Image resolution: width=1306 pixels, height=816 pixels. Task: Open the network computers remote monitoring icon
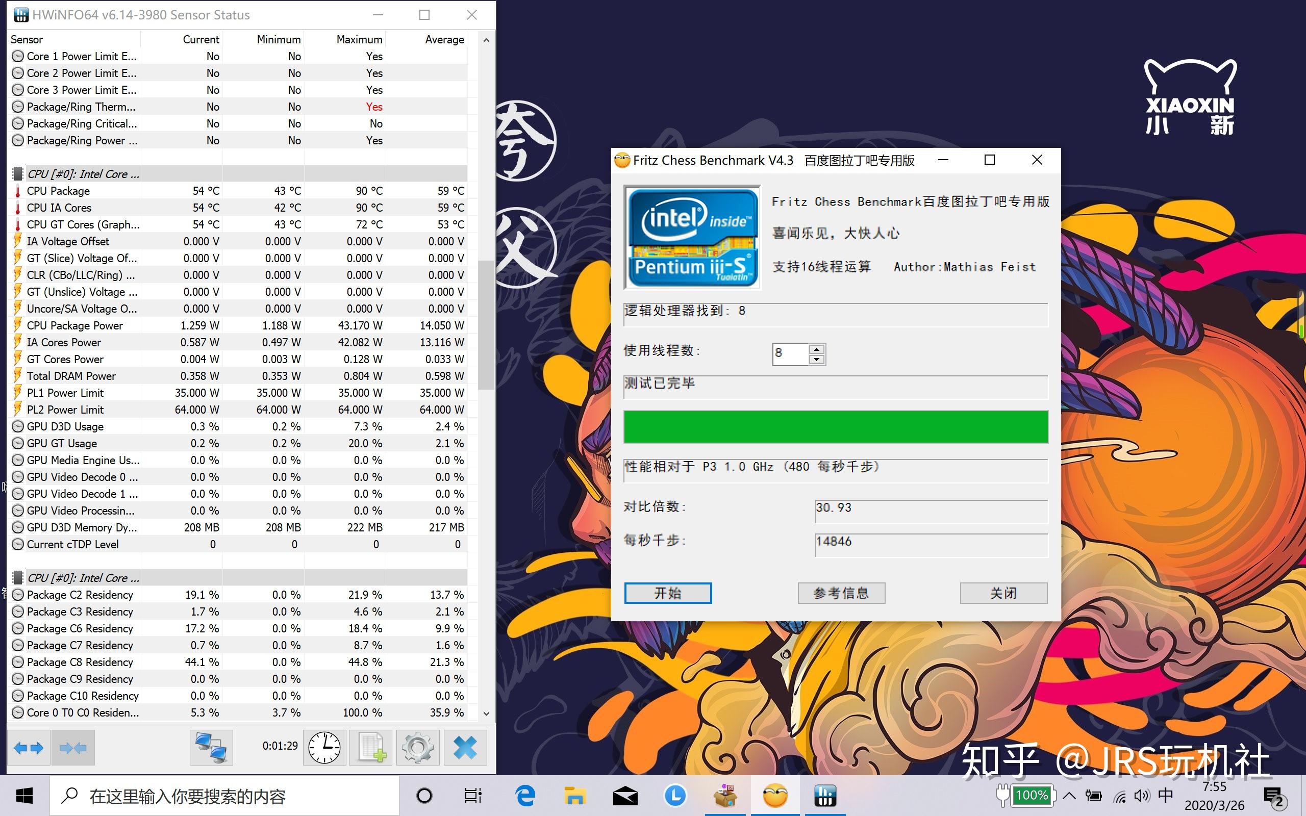click(211, 748)
